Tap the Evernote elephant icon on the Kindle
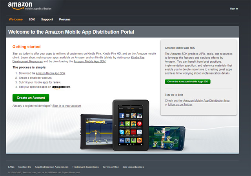251x176 pixels. [133, 140]
